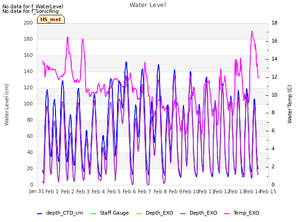This screenshot has width=296, height=222.
Task: Toggle the Temp_EXO legend entry
Action: coord(241,213)
